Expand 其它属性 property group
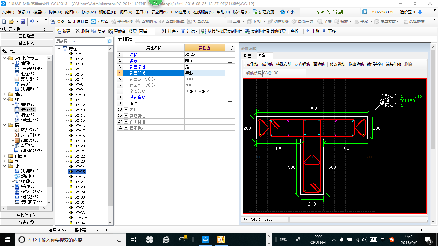438x246 pixels. click(126, 116)
